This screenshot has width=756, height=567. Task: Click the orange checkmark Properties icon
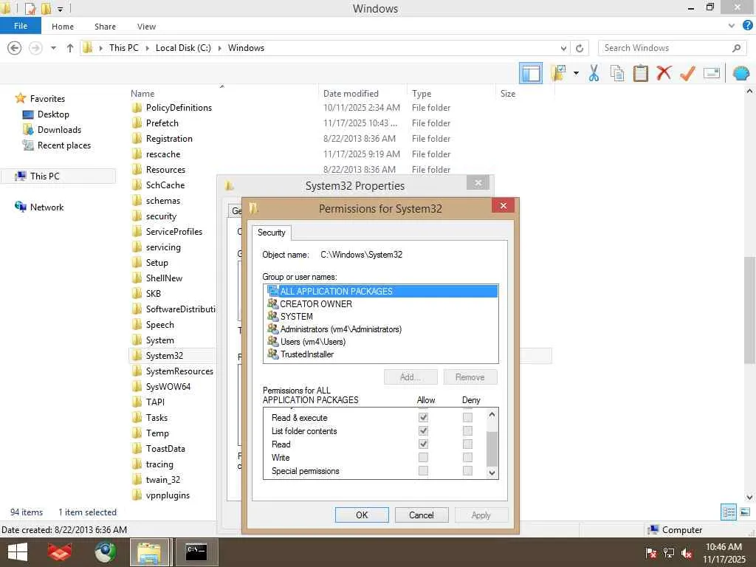687,73
